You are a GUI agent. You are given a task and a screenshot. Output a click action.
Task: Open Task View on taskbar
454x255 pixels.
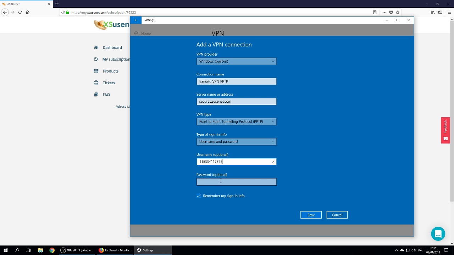tap(28, 250)
